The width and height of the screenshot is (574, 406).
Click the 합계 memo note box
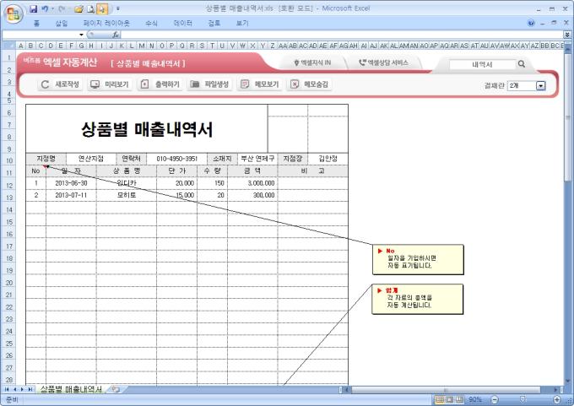(x=418, y=299)
